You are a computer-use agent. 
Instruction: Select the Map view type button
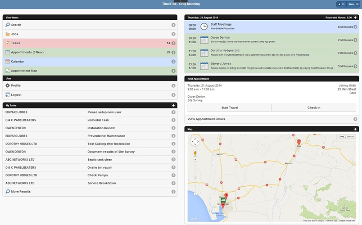click(342, 136)
